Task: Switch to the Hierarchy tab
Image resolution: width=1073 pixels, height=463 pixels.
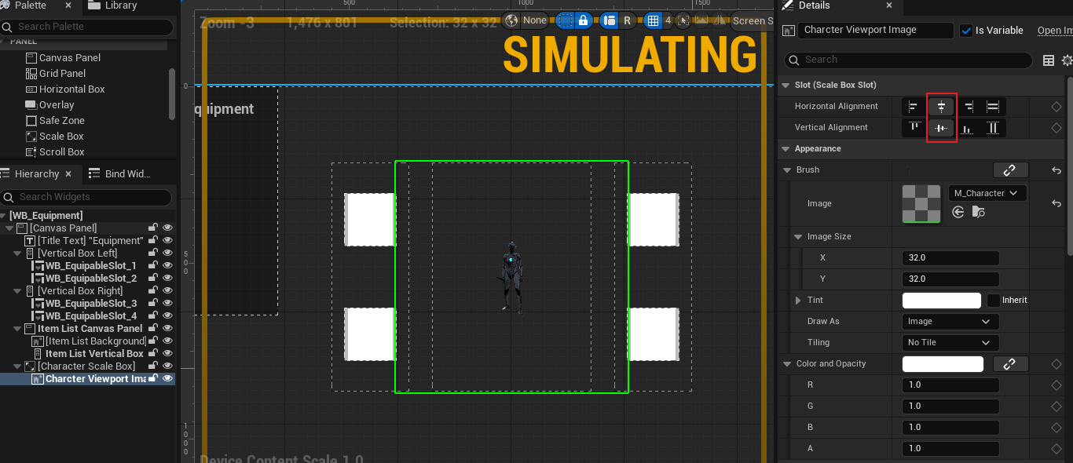Action: 37,174
